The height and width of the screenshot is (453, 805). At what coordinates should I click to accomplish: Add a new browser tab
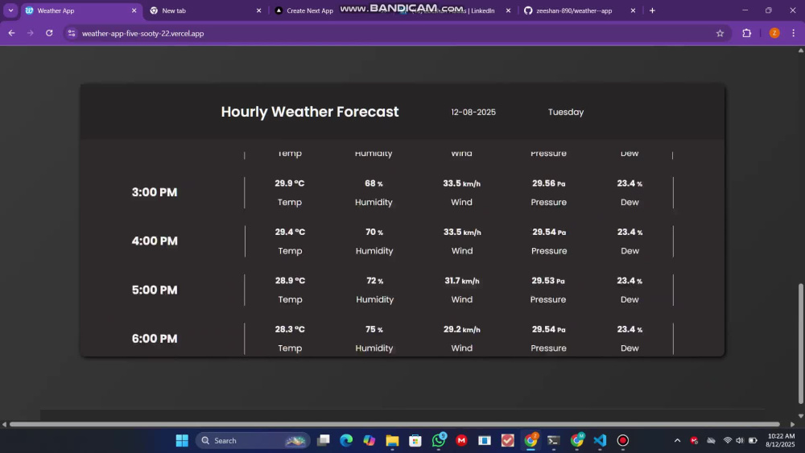(x=652, y=10)
